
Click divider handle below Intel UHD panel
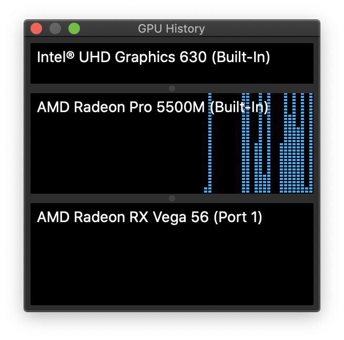(x=172, y=88)
